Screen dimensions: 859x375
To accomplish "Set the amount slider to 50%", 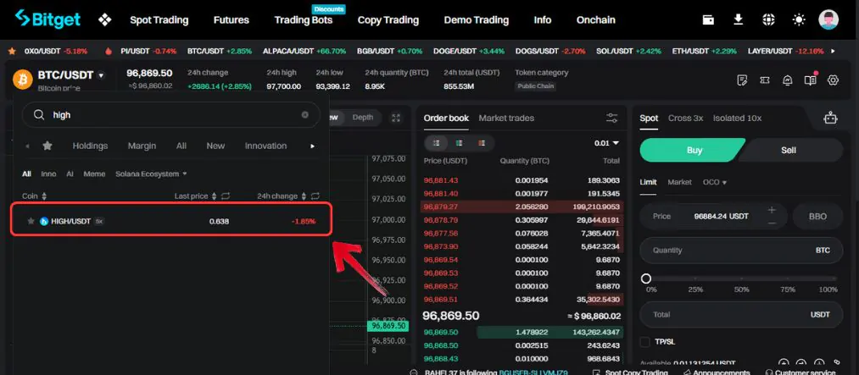I will coord(741,279).
